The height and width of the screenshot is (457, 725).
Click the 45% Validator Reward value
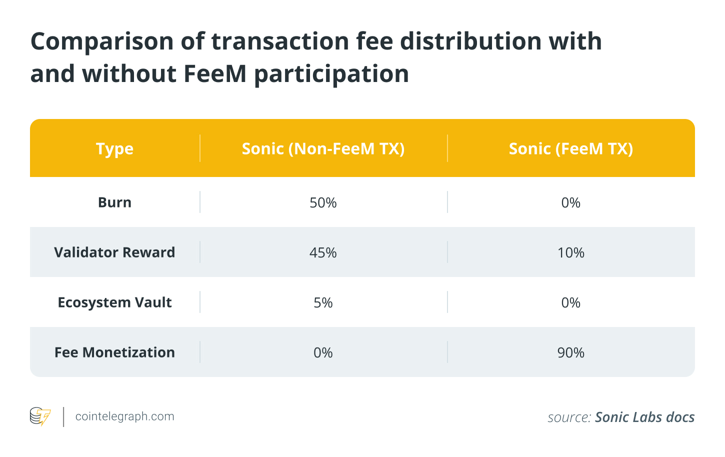(x=323, y=252)
